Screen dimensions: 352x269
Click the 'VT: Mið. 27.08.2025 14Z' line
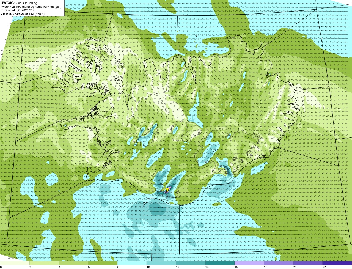pos(23,14)
